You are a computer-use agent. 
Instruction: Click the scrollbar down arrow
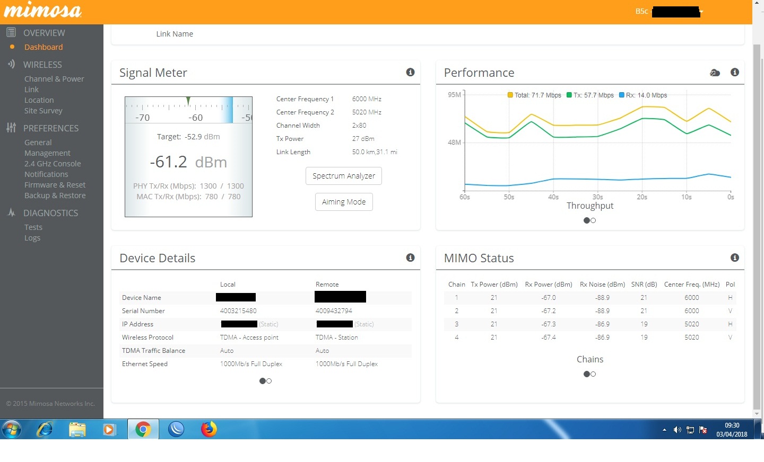[x=757, y=414]
